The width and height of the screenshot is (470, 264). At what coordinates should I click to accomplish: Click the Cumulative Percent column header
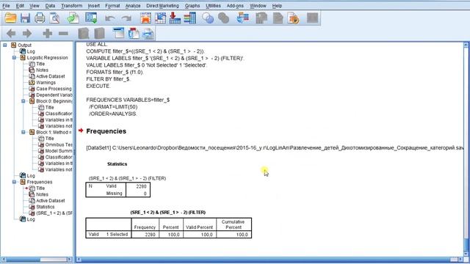pos(234,224)
